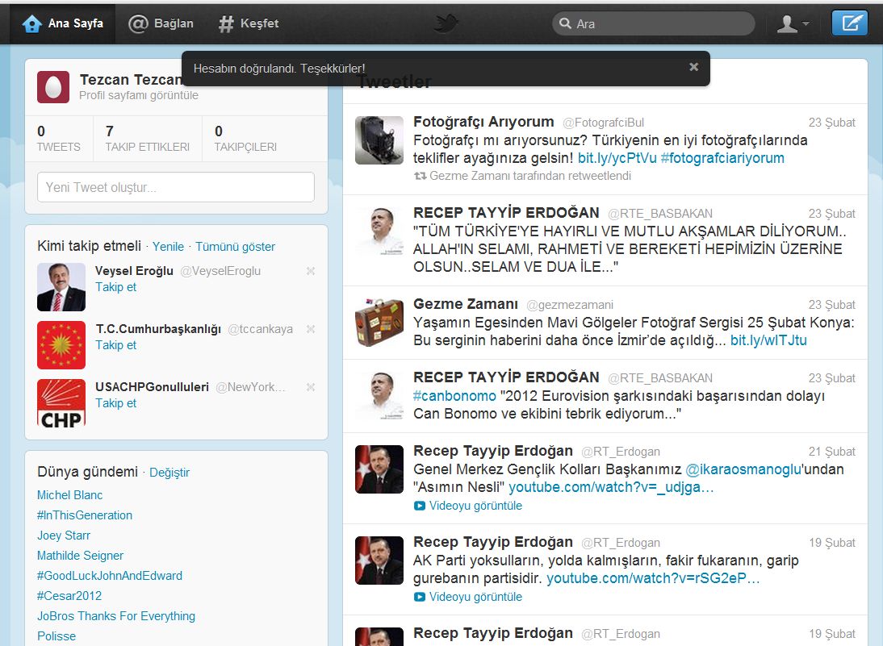Dismiss the USACHPGonulluleri suggestion
This screenshot has height=646, width=883.
(x=310, y=387)
